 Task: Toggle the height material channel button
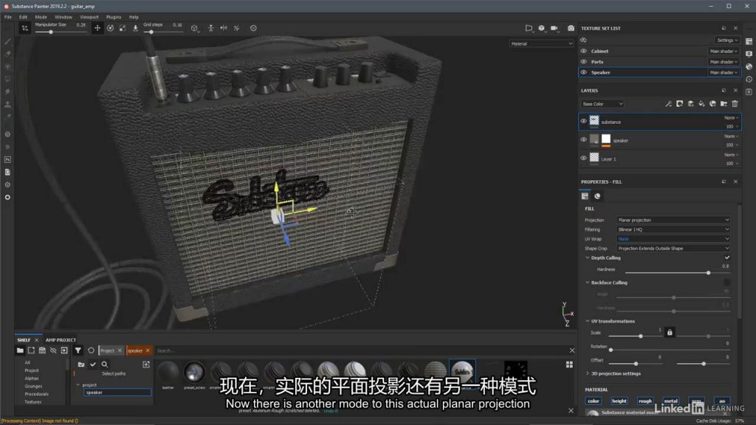point(619,401)
